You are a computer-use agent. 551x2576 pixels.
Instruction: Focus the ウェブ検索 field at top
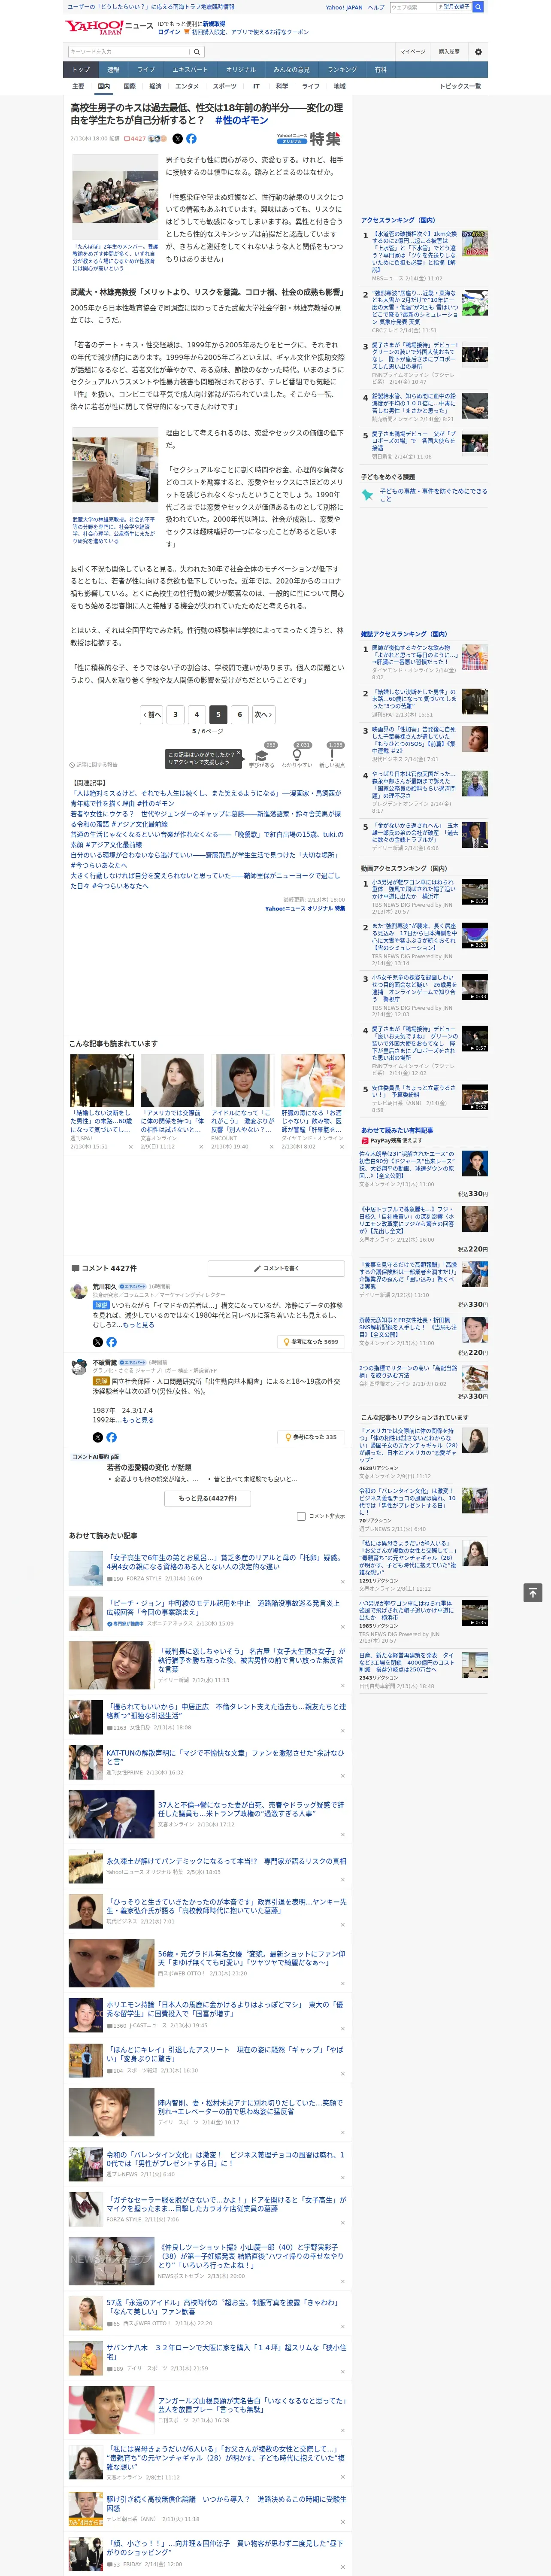(x=413, y=7)
